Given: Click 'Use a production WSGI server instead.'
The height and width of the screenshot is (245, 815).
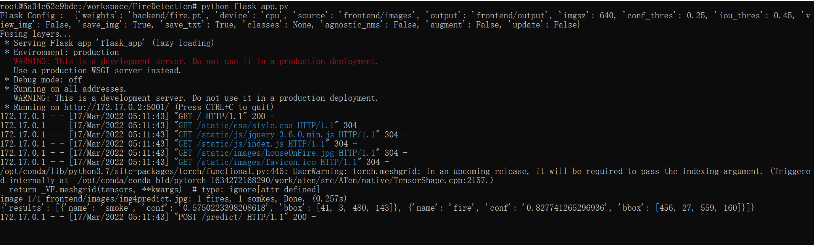Looking at the screenshot, I should [x=97, y=71].
